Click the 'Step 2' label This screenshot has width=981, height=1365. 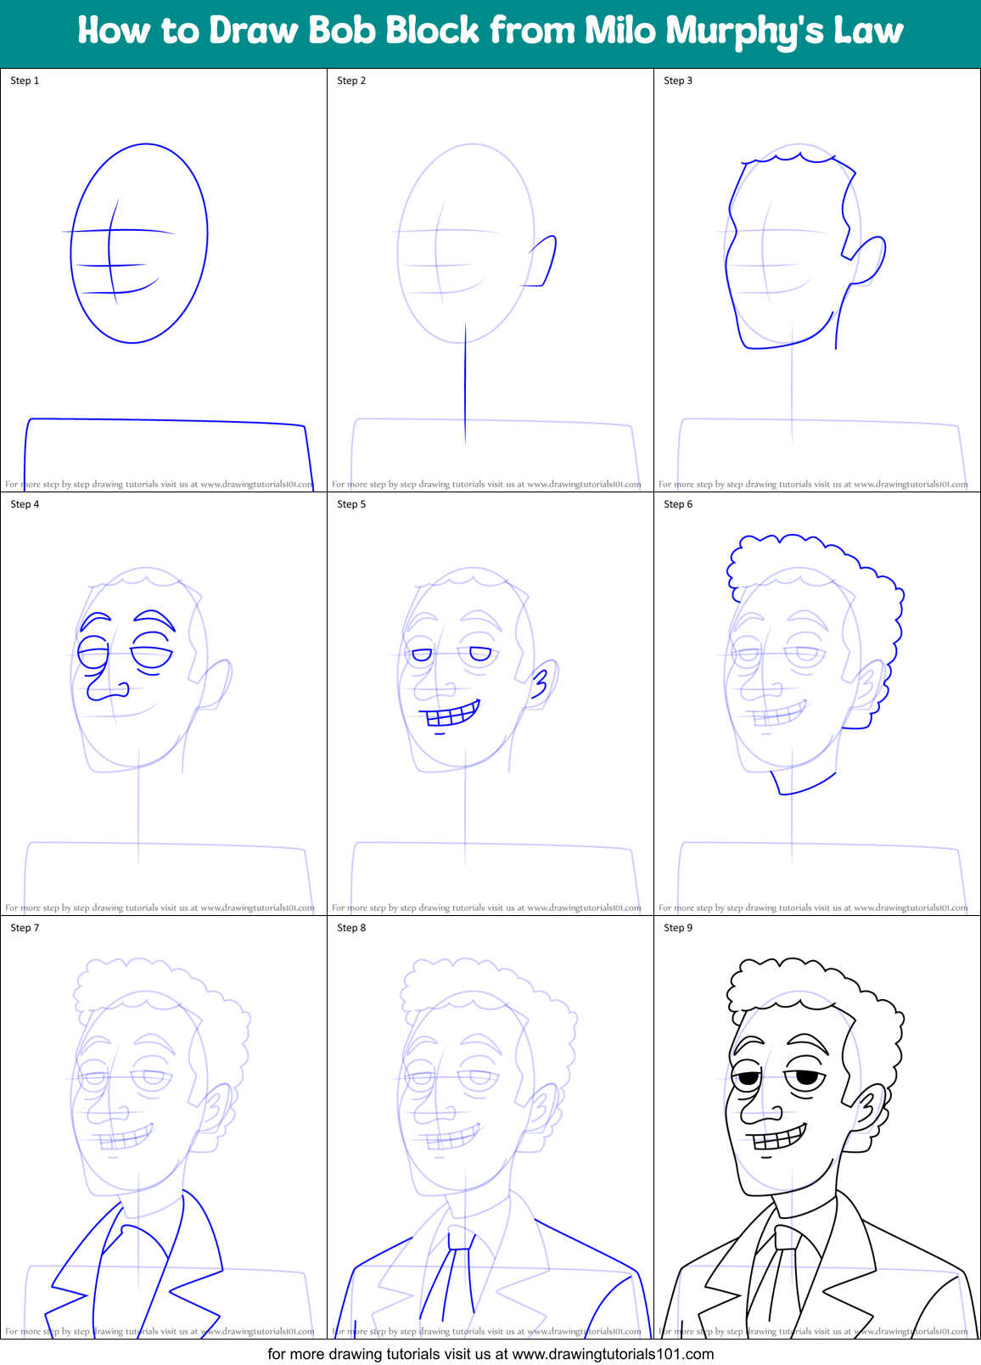coord(351,81)
